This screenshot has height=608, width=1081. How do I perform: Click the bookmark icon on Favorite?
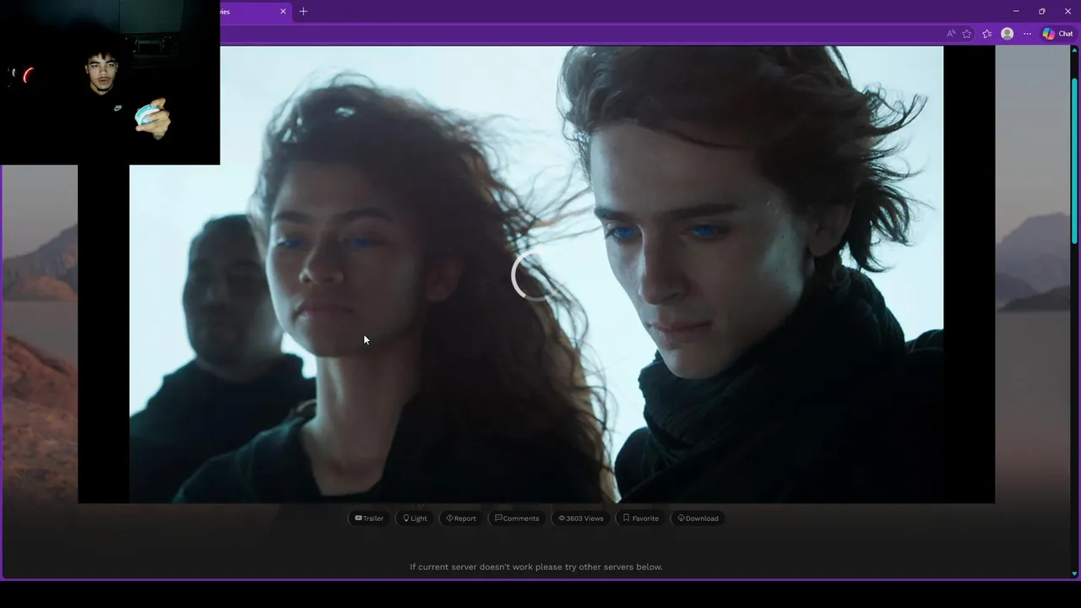click(x=626, y=518)
